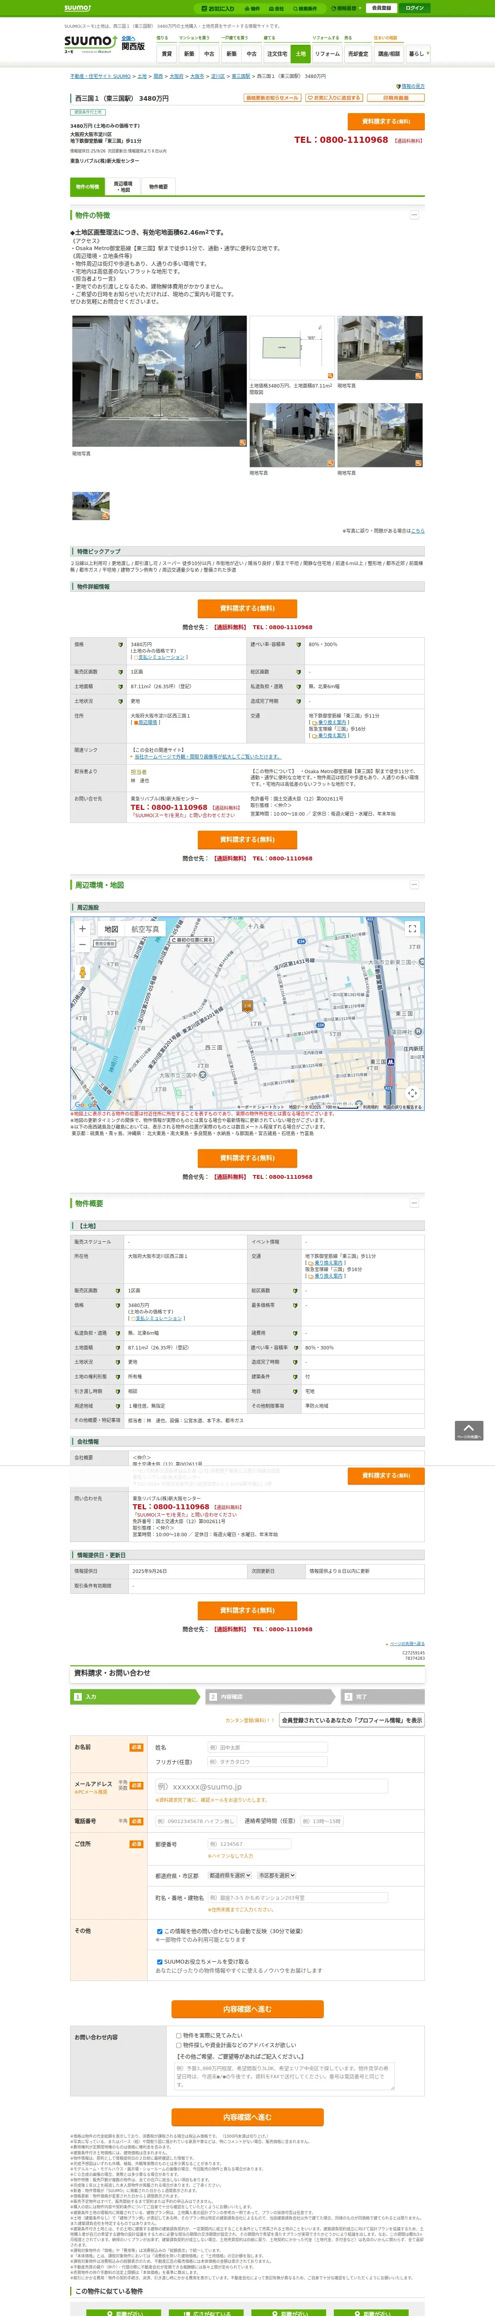Screen dimensions: 495x2316
Task: Open 売却査定 in the main navigation
Action: [359, 54]
